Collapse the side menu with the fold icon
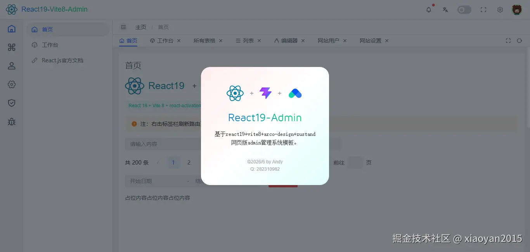This screenshot has width=530, height=252. 123,27
